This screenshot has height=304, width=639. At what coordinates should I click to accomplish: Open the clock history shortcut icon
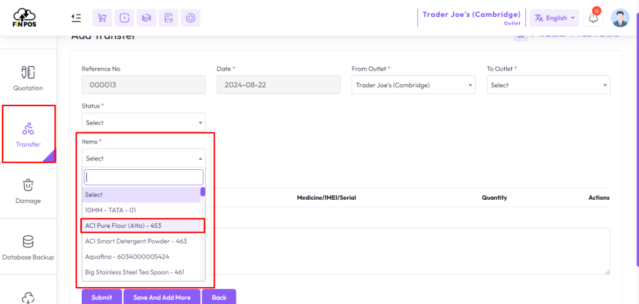pyautogui.click(x=124, y=18)
